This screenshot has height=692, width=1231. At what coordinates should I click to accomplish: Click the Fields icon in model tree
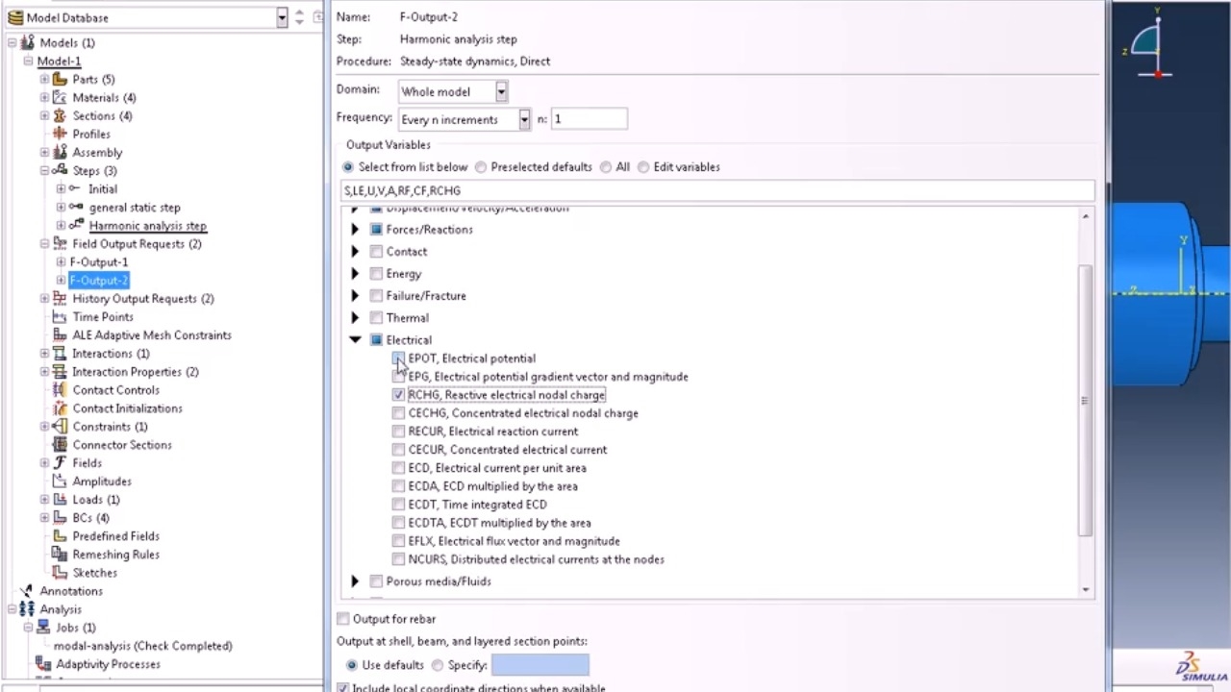60,463
